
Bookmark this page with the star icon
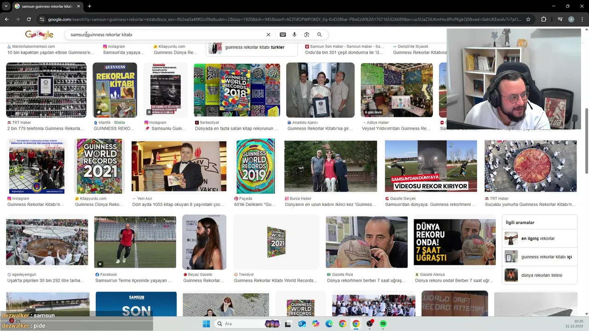[528, 19]
